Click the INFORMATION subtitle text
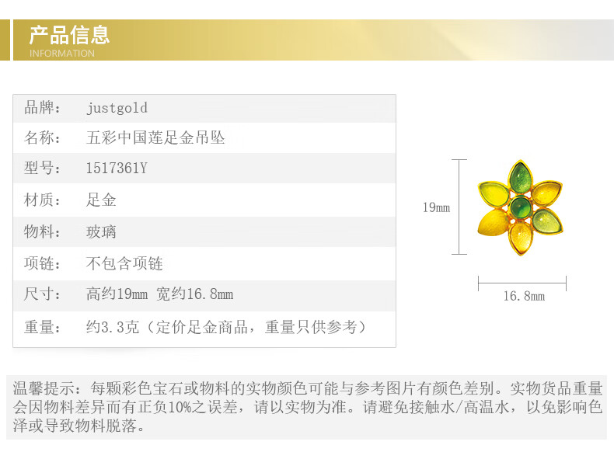The width and height of the screenshot is (614, 459). pyautogui.click(x=62, y=54)
